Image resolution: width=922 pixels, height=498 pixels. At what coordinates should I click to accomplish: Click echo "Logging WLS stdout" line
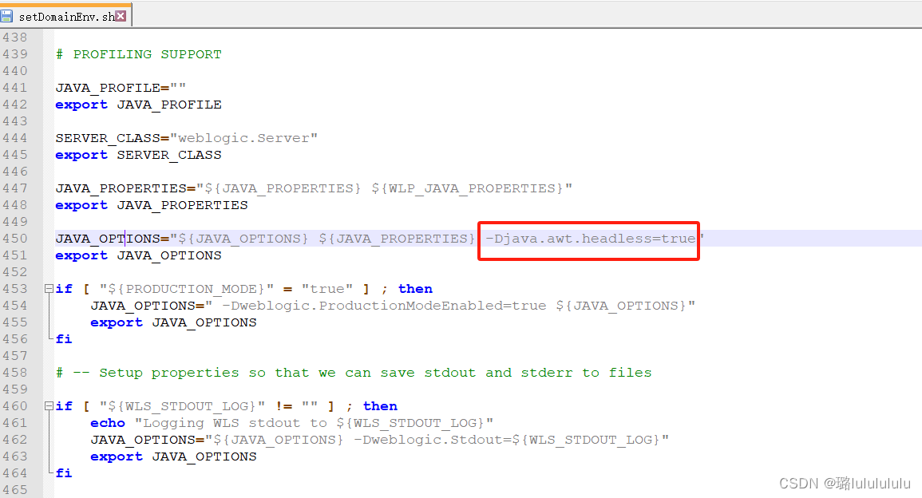point(291,423)
